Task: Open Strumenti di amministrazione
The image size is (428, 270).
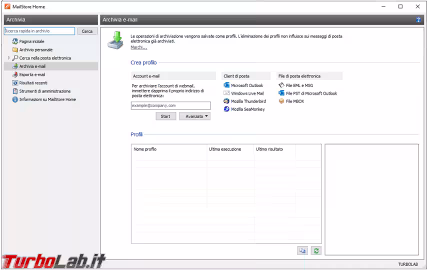Action: [45, 91]
